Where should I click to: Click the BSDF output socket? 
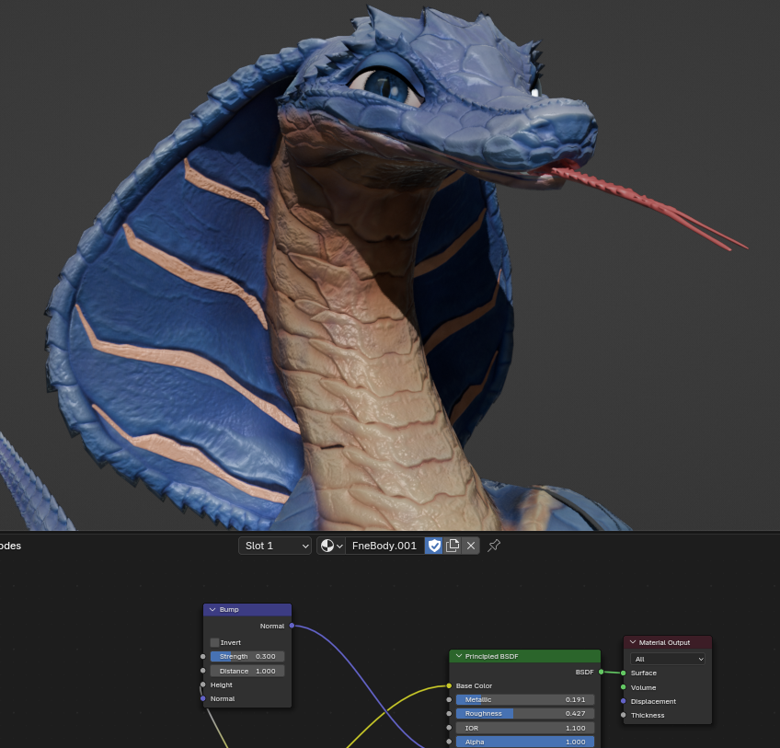(x=601, y=672)
